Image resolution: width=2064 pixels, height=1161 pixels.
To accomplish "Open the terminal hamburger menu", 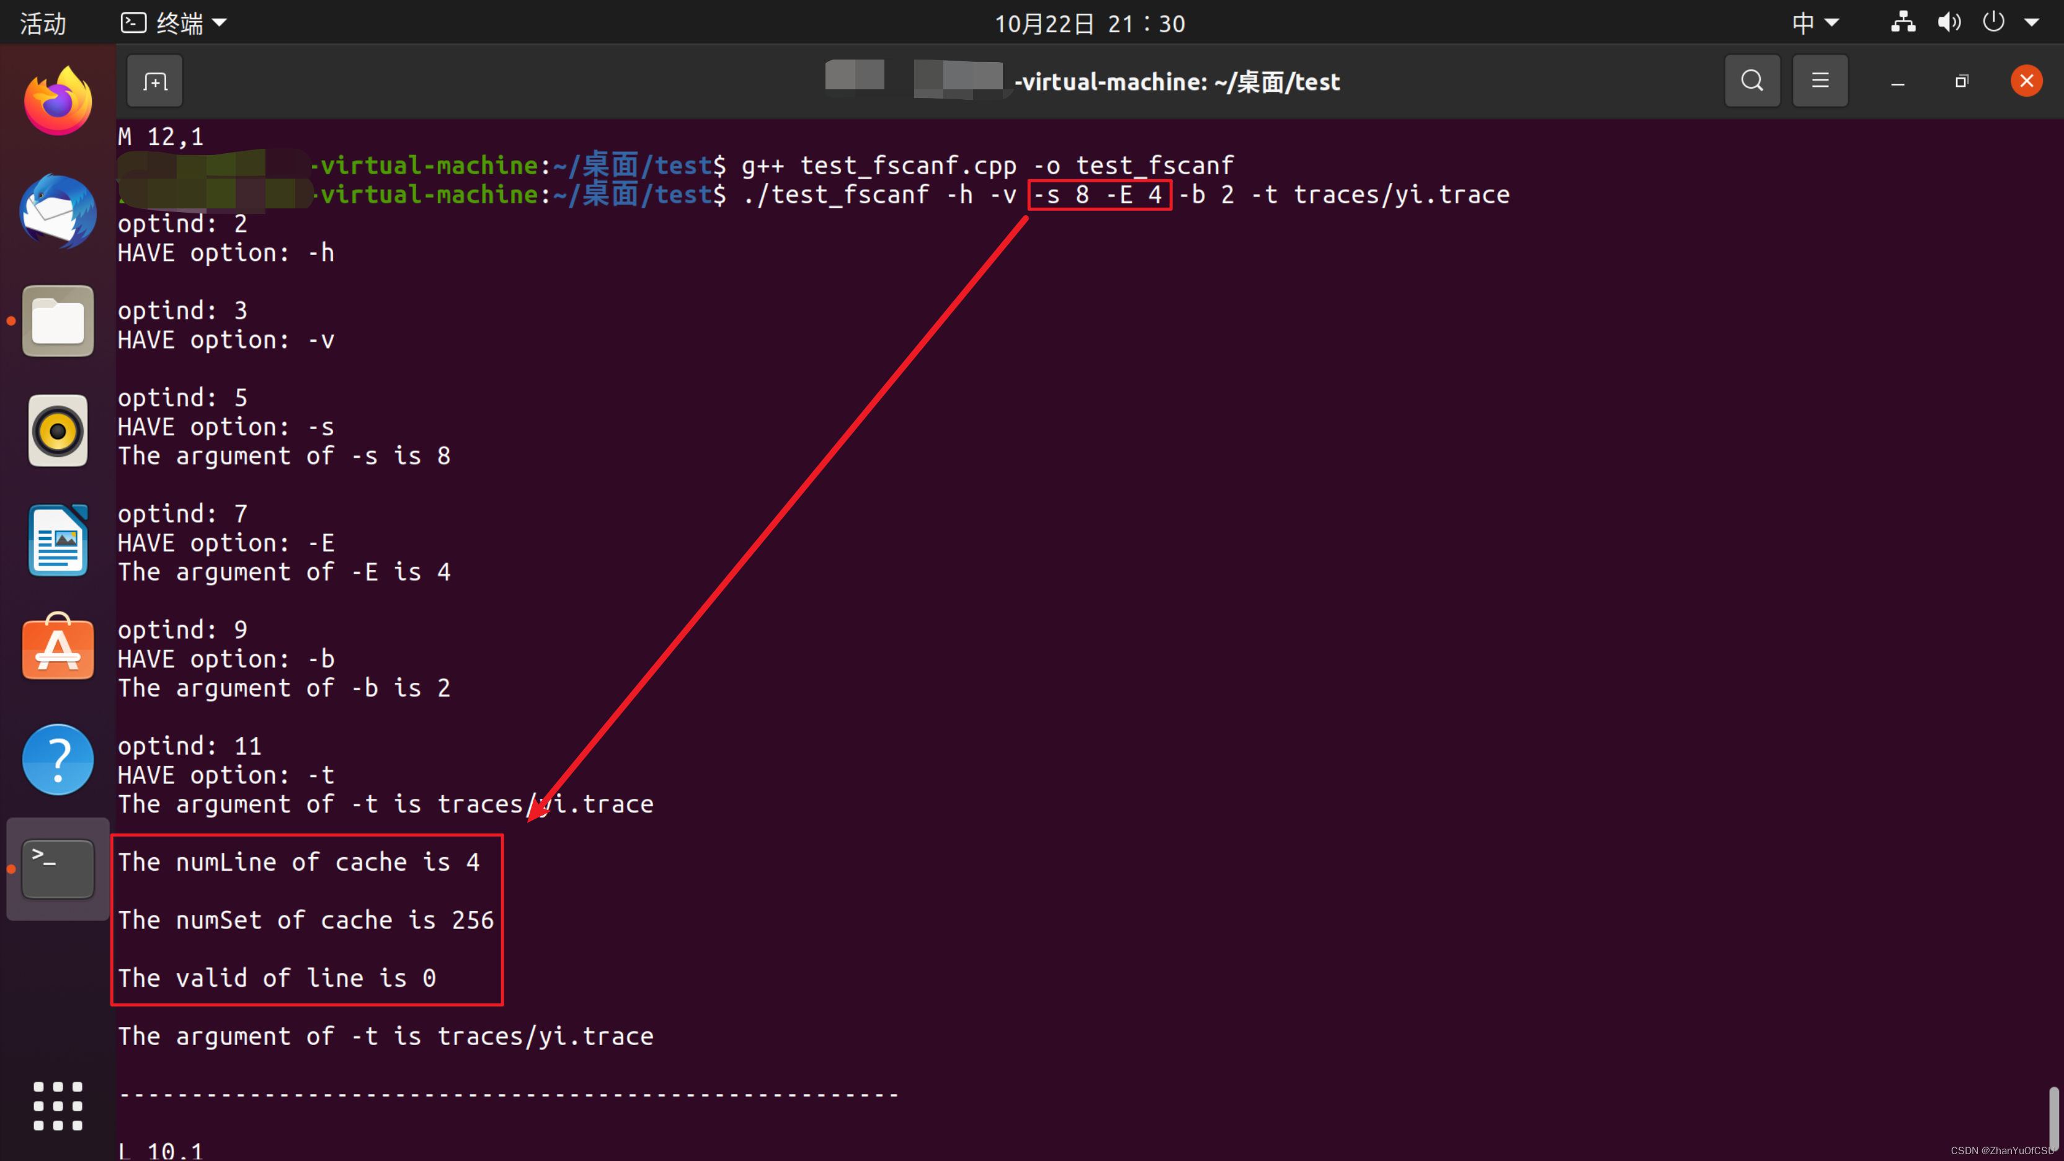I will (1820, 81).
